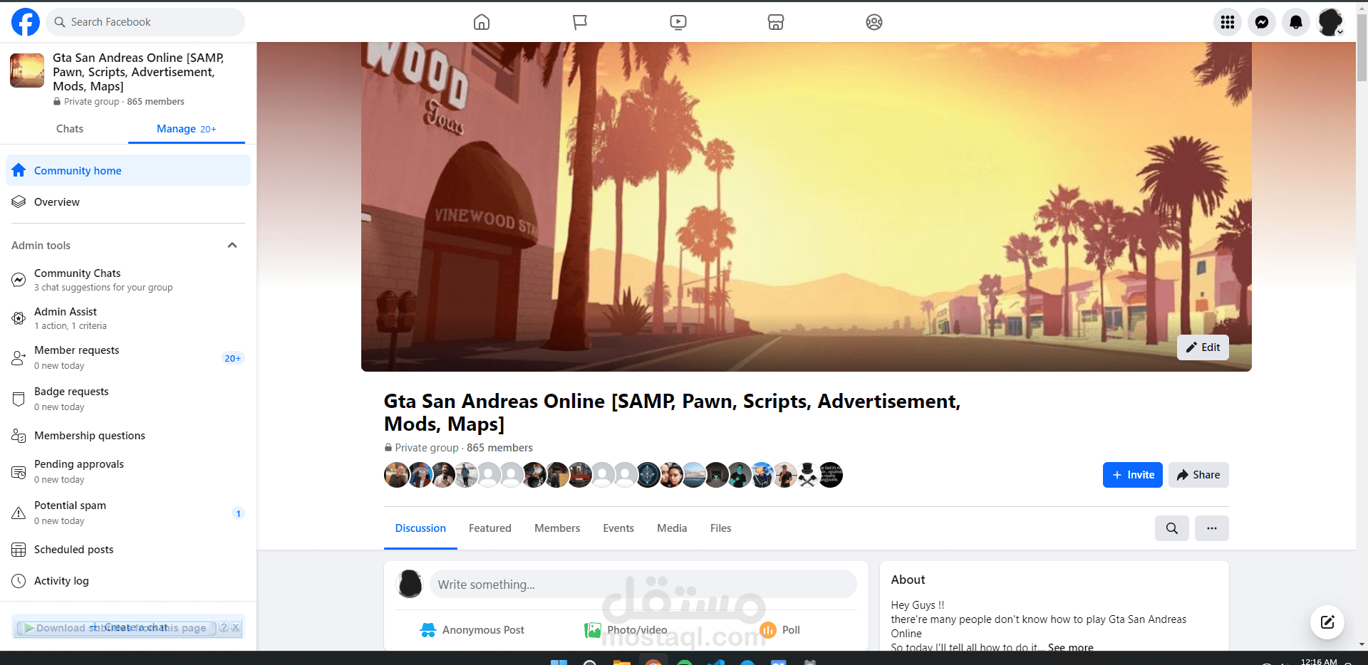This screenshot has height=665, width=1368.
Task: Open the nine-dot Menu grid
Action: [1228, 22]
